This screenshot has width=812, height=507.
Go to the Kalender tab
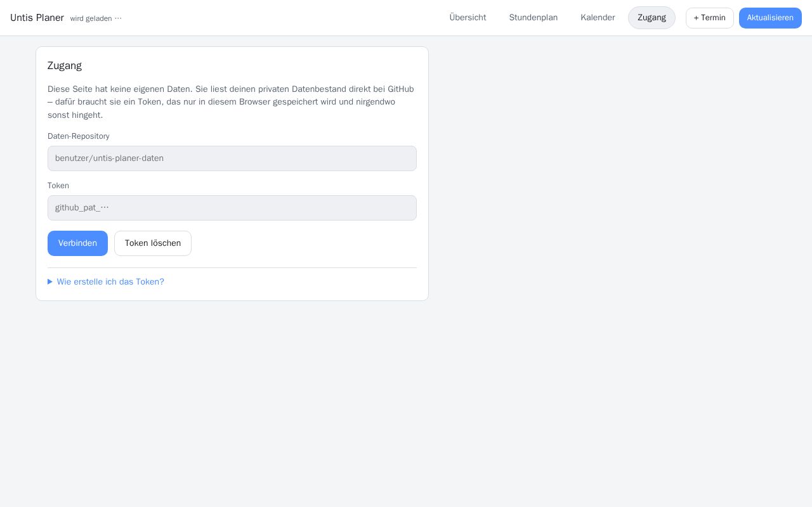click(598, 18)
